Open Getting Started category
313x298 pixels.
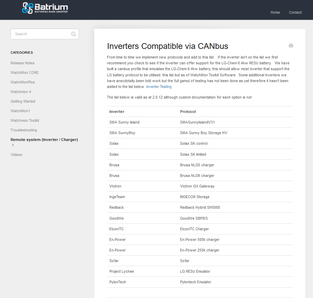click(x=23, y=101)
